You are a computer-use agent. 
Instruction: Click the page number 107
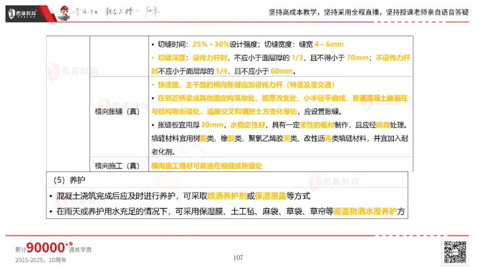pyautogui.click(x=238, y=258)
